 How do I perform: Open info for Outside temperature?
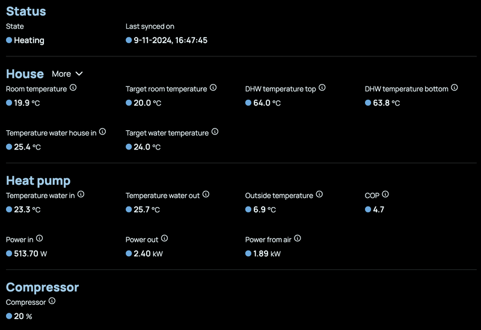319,194
